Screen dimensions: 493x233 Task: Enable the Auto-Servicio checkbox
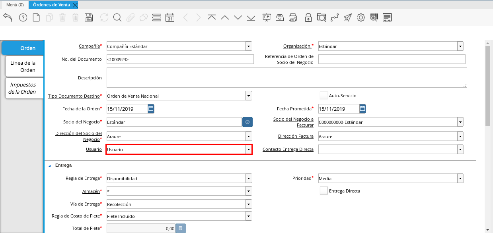point(324,96)
